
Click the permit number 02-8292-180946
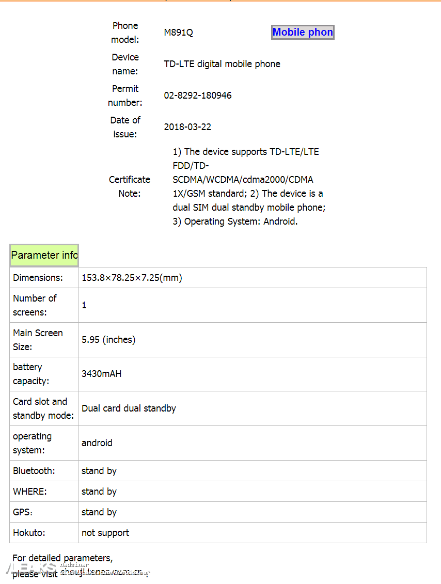(x=198, y=96)
